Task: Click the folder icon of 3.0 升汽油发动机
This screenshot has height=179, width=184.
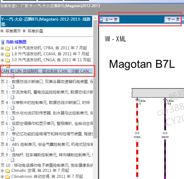Action: pos(7,60)
